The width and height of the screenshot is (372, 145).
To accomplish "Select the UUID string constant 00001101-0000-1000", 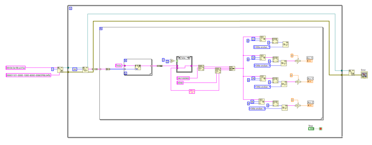I will point(29,75).
